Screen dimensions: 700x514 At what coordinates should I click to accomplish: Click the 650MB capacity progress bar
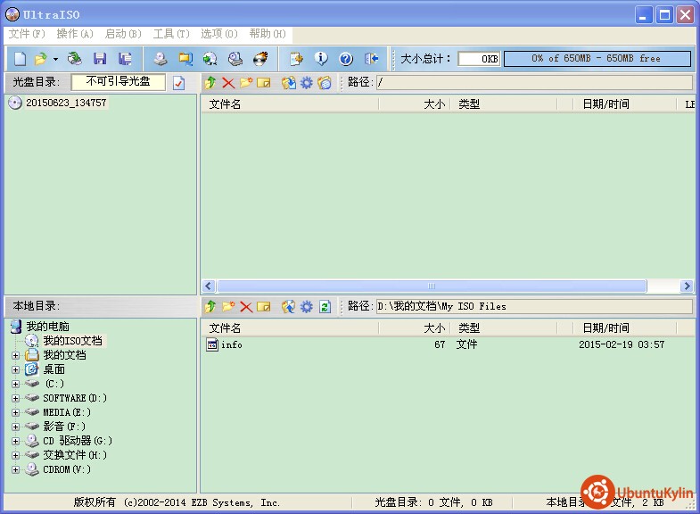[597, 59]
